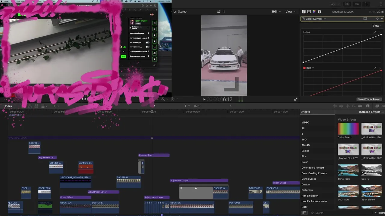
Task: Toggle the Transitions browser icon
Action: click(383, 106)
